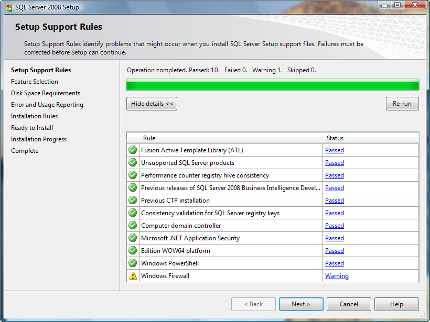
Task: Open Passed link for Computer domain controller
Action: [x=334, y=226]
